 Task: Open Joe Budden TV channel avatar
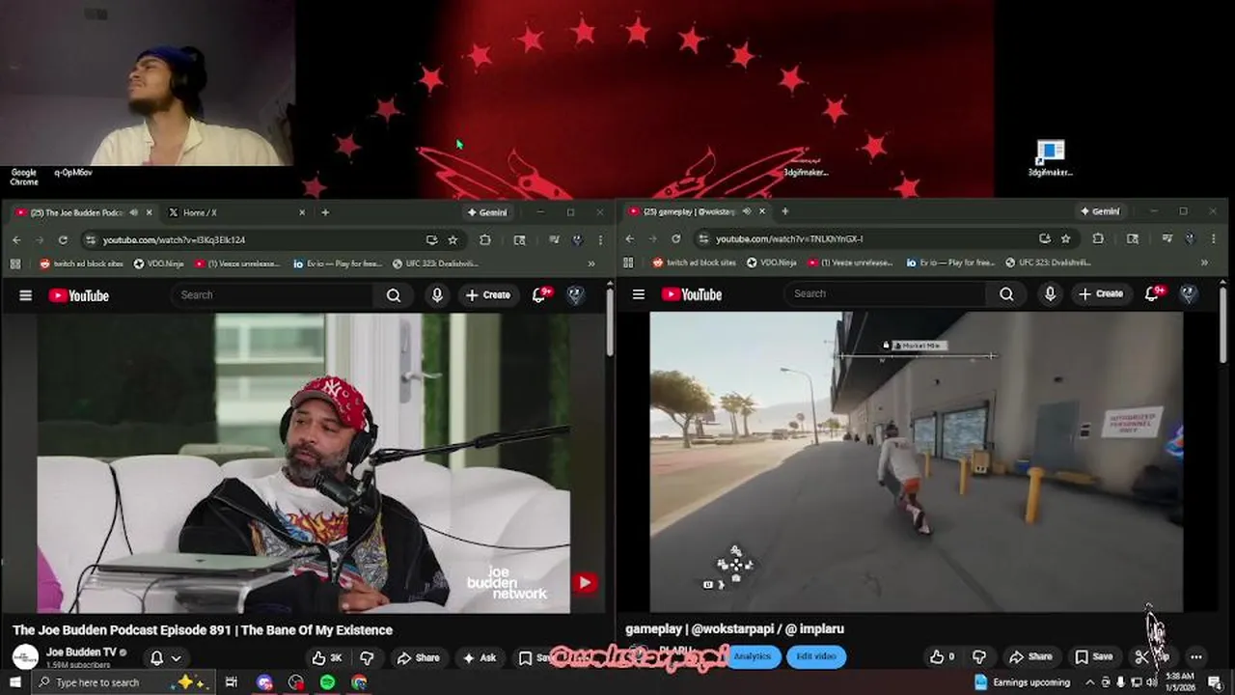[x=26, y=657]
